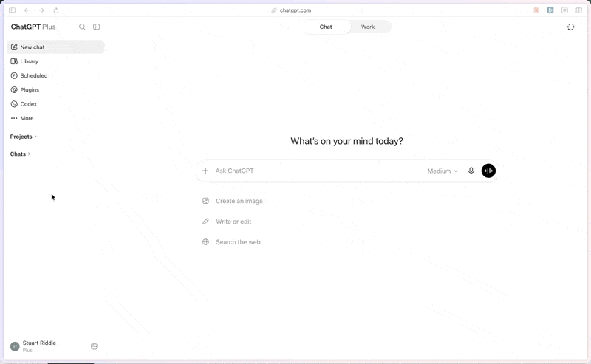Click the blue D extension icon

click(550, 10)
